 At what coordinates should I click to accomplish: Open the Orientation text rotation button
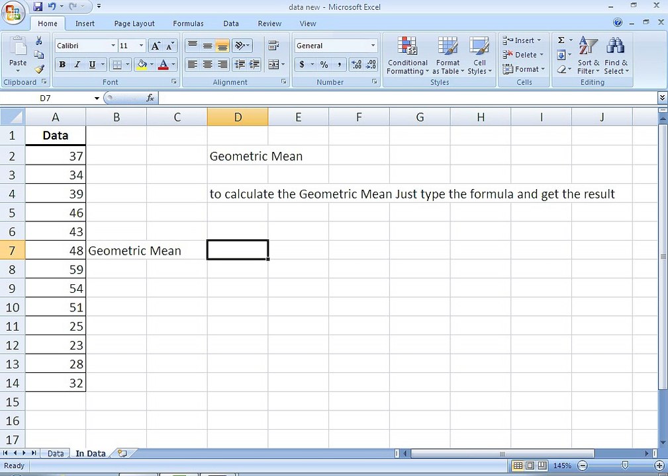coord(242,46)
